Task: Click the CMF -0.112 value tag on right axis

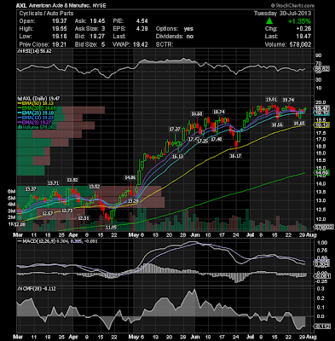Action: click(321, 327)
